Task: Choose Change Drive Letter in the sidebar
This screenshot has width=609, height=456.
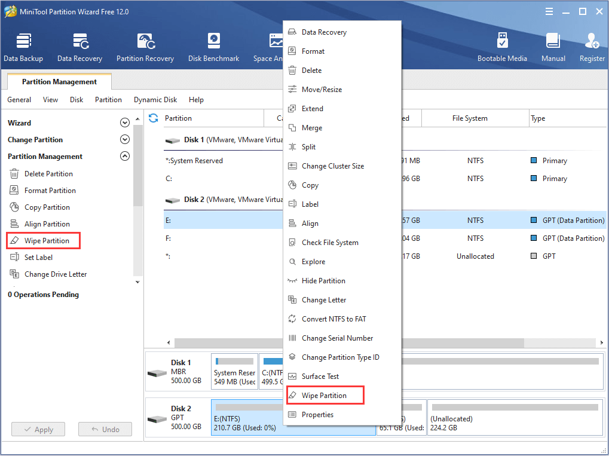Action: (48, 274)
